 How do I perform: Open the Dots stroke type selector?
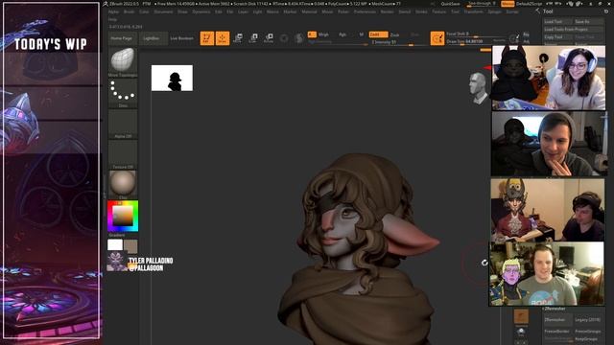pyautogui.click(x=123, y=93)
